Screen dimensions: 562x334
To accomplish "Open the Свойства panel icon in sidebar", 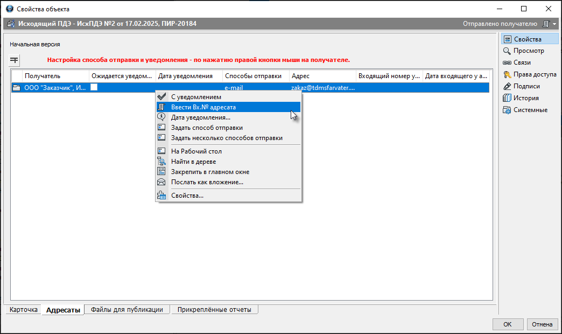I will (x=507, y=39).
